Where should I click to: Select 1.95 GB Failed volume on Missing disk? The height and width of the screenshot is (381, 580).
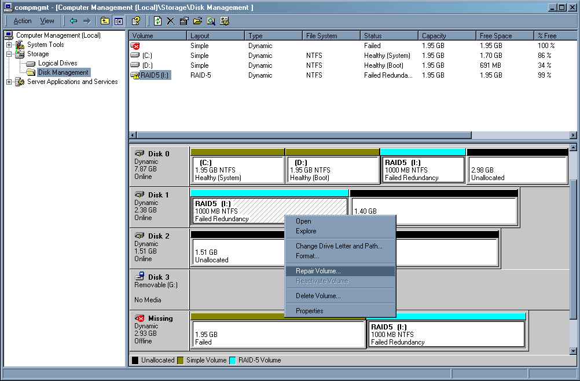click(278, 330)
